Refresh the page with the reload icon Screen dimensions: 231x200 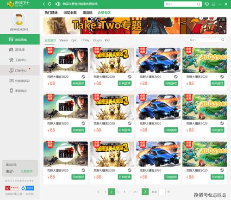click(50, 4)
